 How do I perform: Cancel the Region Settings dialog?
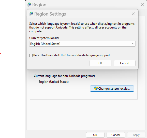[x=125, y=63]
